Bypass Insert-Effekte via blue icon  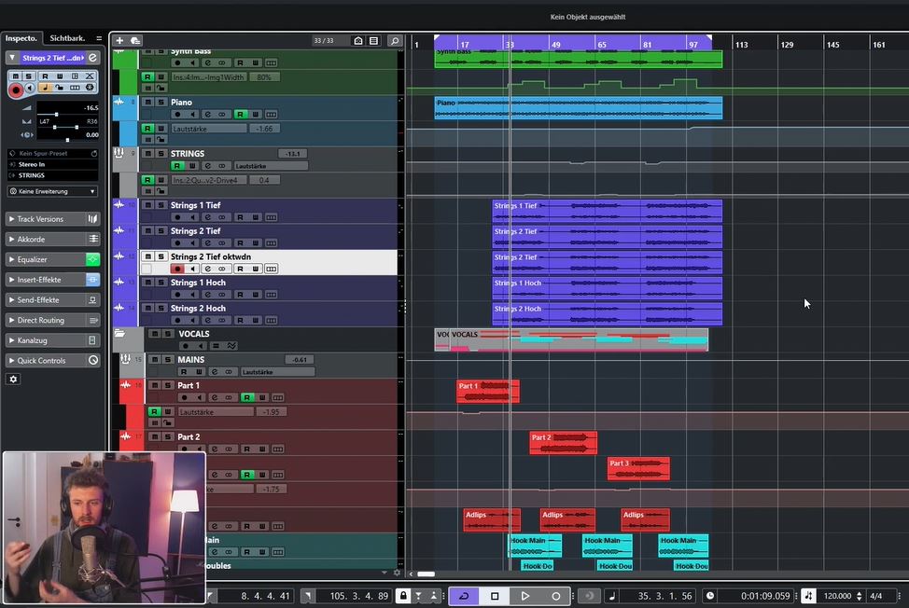pyautogui.click(x=92, y=280)
